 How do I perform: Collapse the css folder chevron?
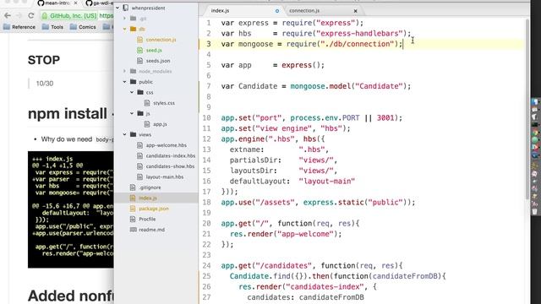pos(132,92)
